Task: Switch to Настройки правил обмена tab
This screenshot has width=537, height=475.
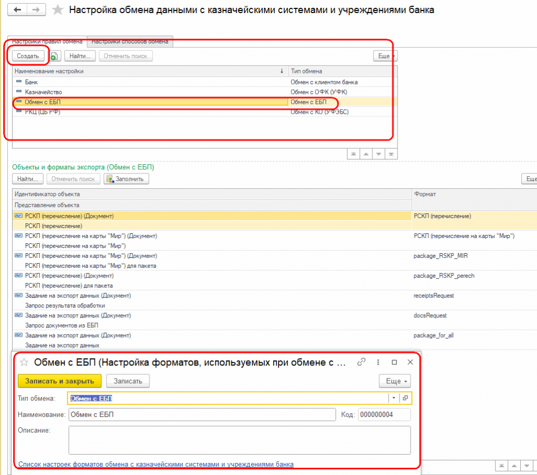Action: point(47,41)
